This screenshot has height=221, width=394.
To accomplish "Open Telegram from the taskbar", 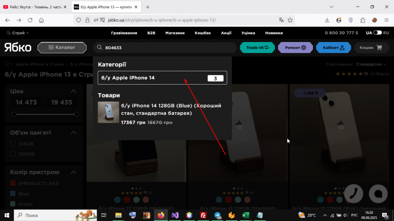I will [x=218, y=215].
